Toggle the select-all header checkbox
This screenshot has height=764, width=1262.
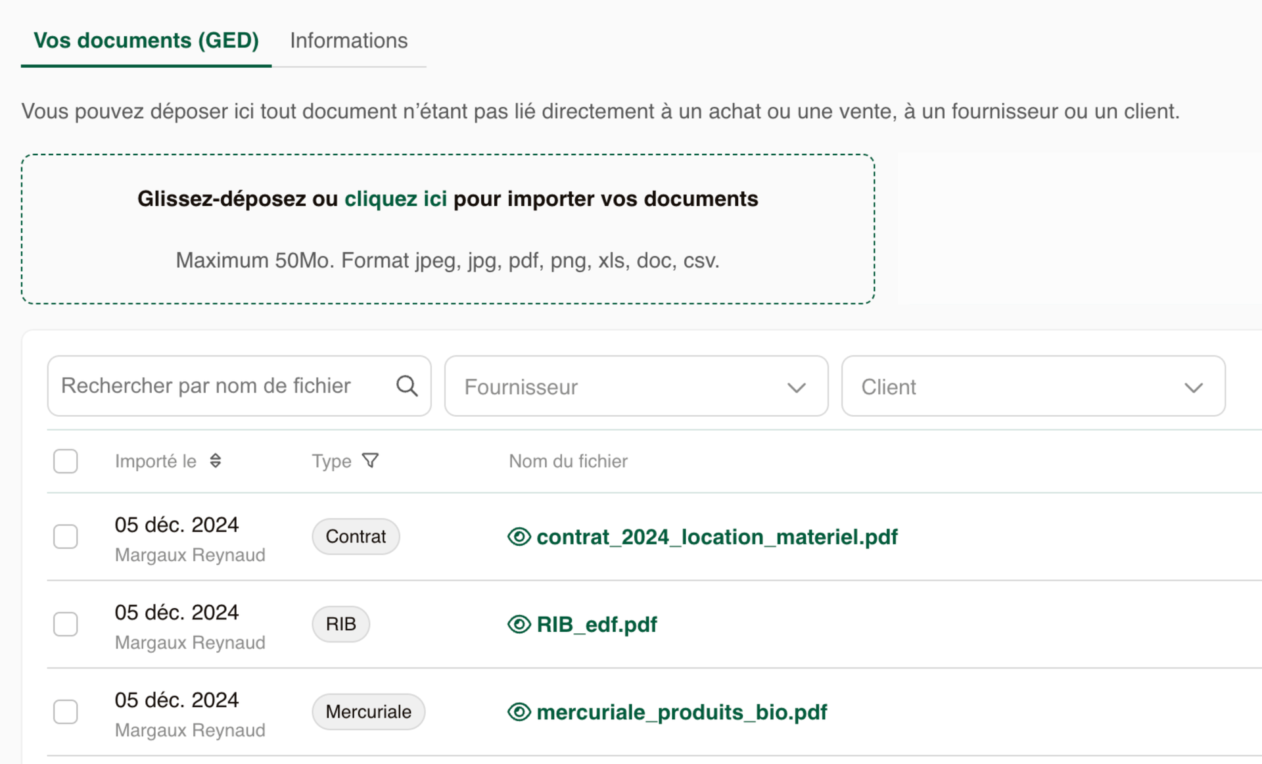[x=66, y=461]
